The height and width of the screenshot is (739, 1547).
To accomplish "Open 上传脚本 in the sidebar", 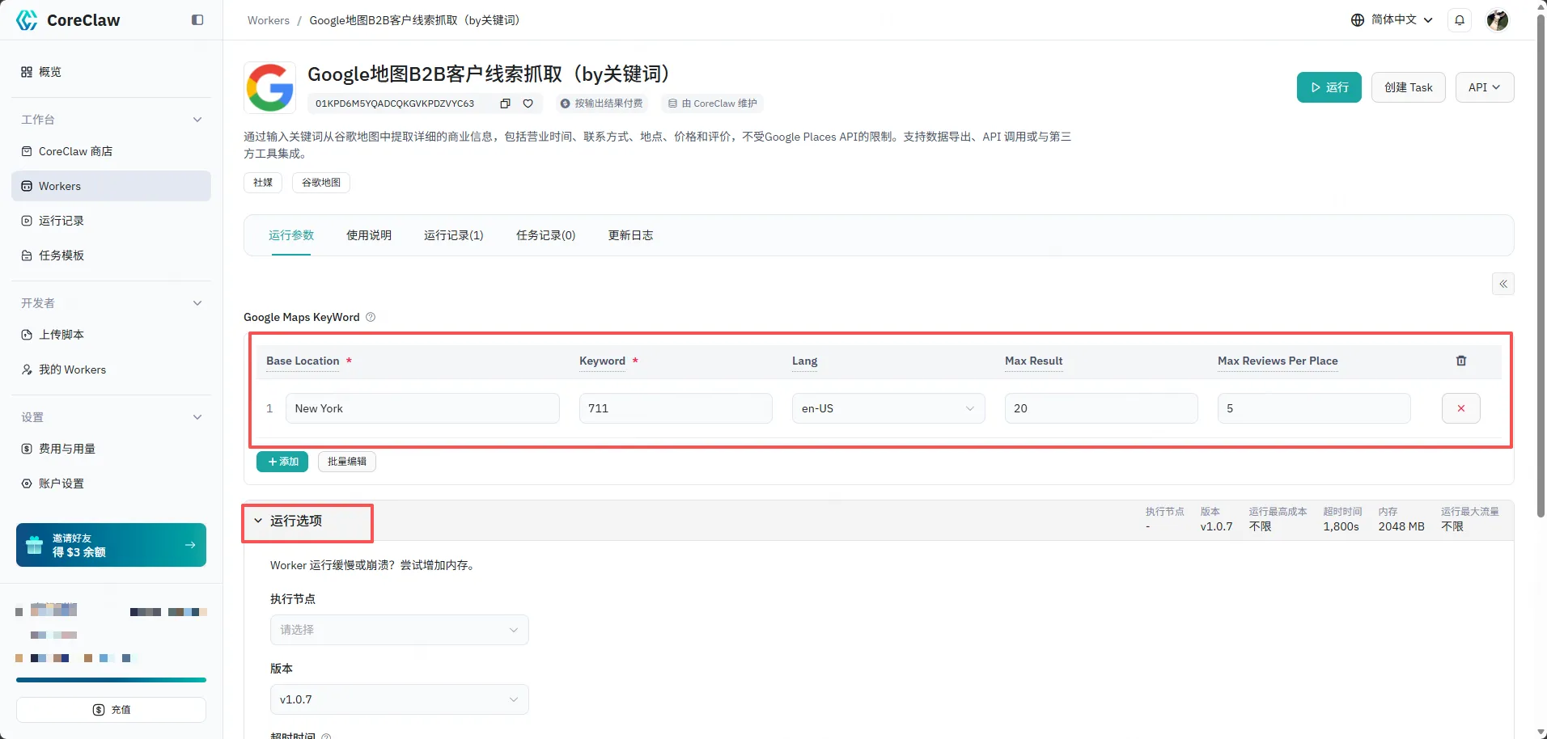I will (x=112, y=335).
